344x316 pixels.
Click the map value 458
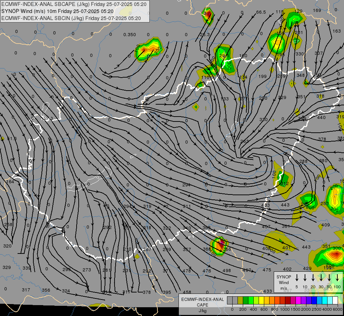[187, 292]
